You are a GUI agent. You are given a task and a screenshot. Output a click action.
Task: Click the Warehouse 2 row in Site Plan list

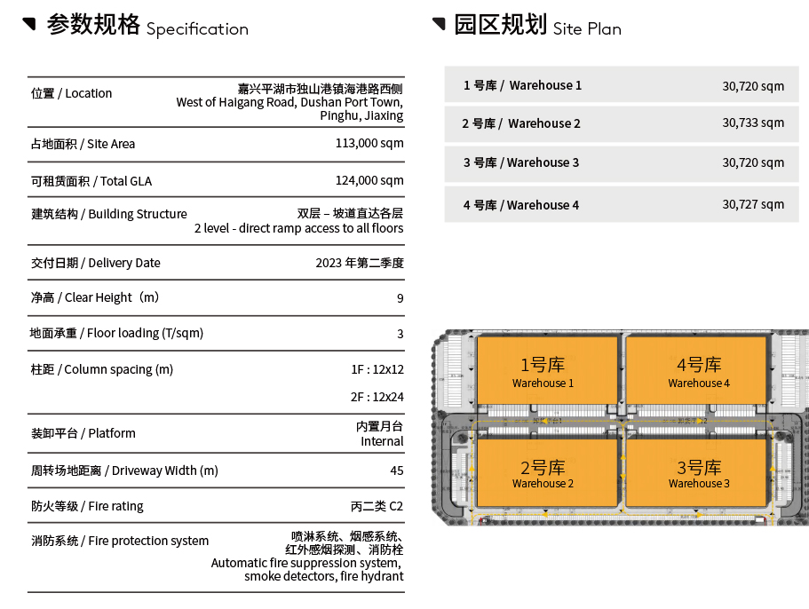point(621,123)
